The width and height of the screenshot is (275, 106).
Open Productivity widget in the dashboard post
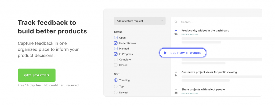(x=205, y=30)
